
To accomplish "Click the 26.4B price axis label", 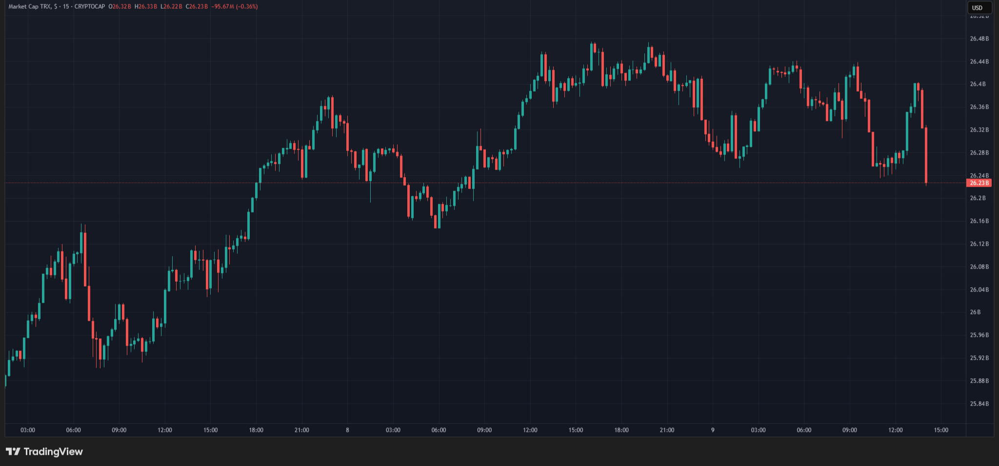I will [978, 84].
